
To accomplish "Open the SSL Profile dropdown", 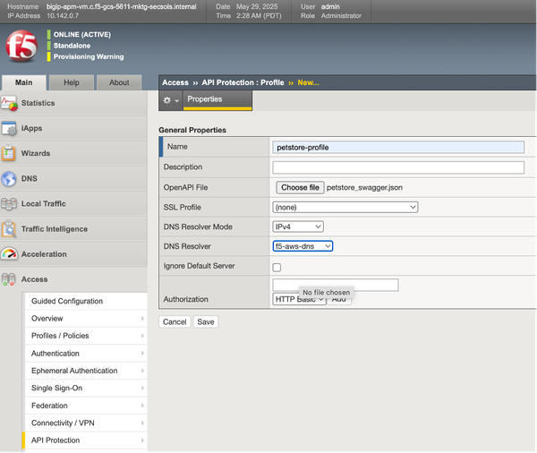I will (345, 207).
